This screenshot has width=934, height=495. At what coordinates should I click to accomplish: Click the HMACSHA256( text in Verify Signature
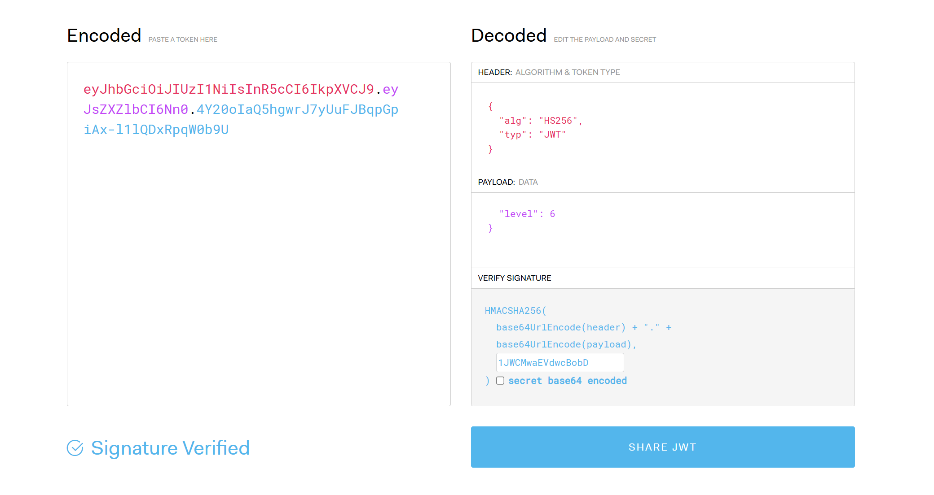point(515,311)
